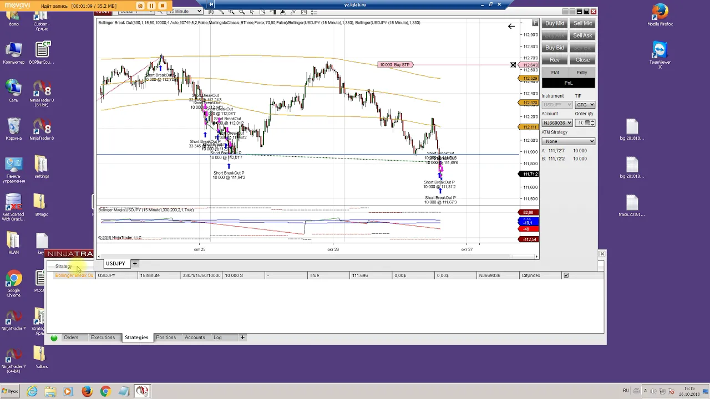Click the Close position button
This screenshot has height=399, width=710.
(582, 60)
